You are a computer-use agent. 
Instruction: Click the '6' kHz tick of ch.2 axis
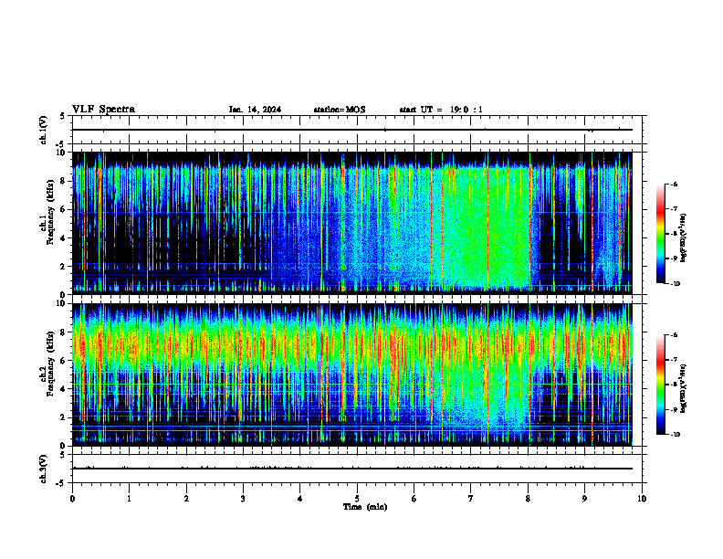[x=65, y=360]
